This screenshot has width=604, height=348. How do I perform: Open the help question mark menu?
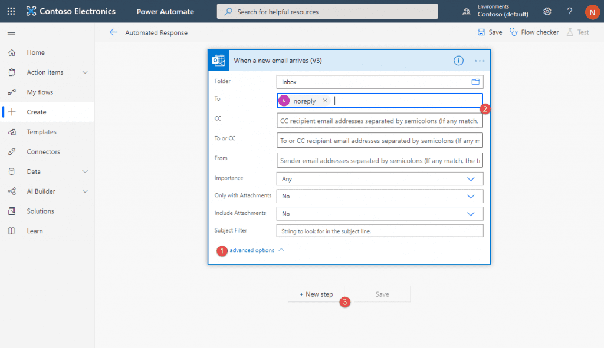click(569, 11)
